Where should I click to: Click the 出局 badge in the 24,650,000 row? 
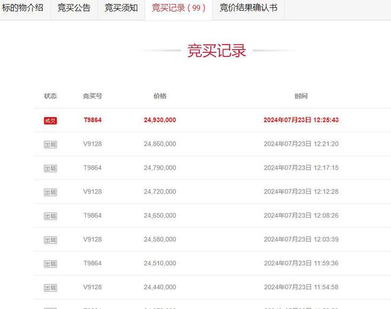click(x=50, y=216)
